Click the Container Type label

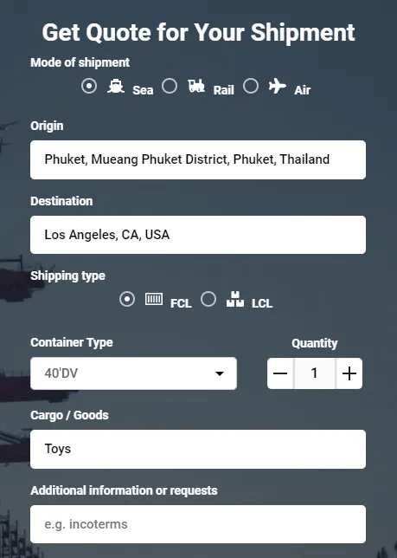pyautogui.click(x=72, y=343)
